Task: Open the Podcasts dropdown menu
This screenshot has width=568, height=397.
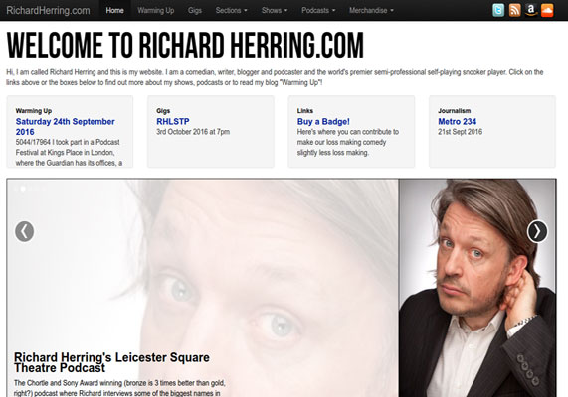Action: [318, 11]
